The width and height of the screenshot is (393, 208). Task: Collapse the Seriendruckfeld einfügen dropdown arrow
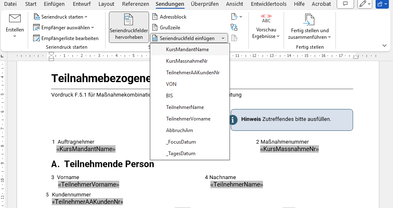(x=223, y=38)
